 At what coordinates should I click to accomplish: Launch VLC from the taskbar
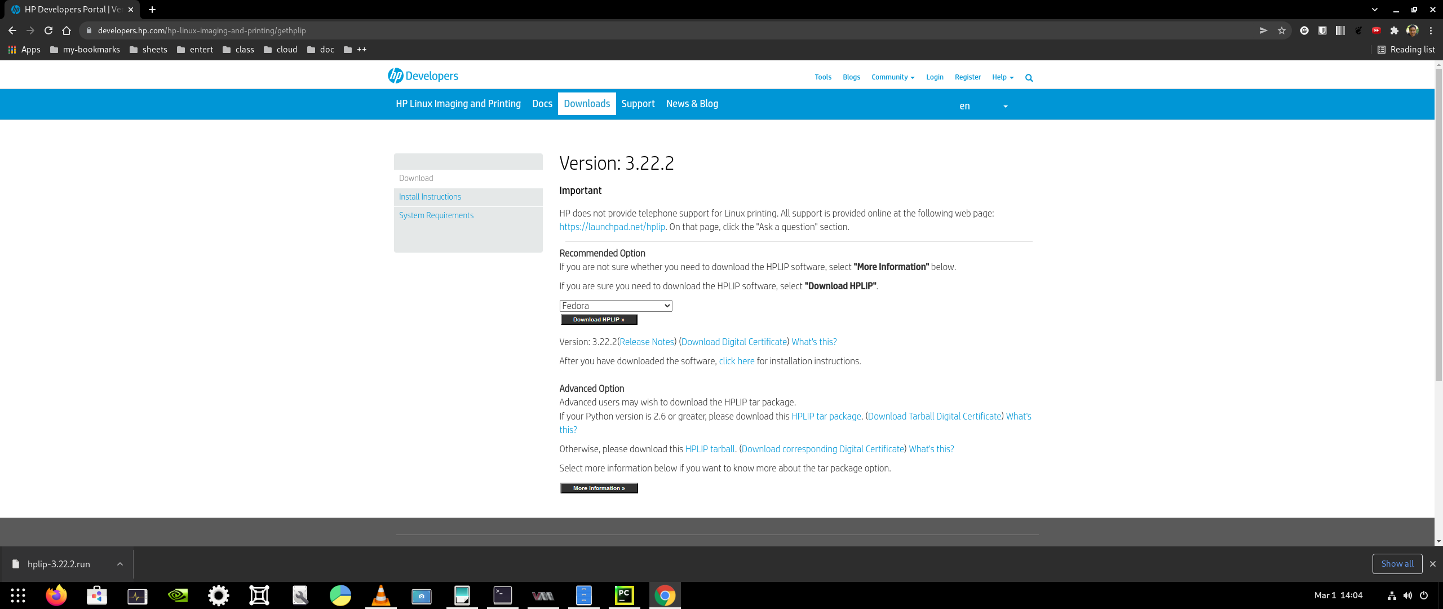tap(381, 595)
